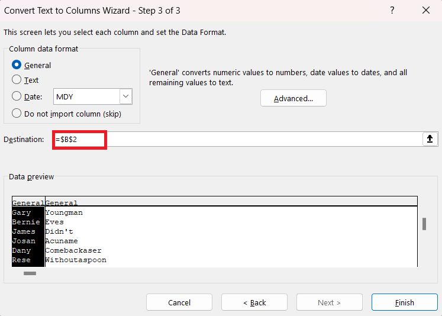442x316 pixels.
Task: Open the help question mark icon
Action: point(392,11)
